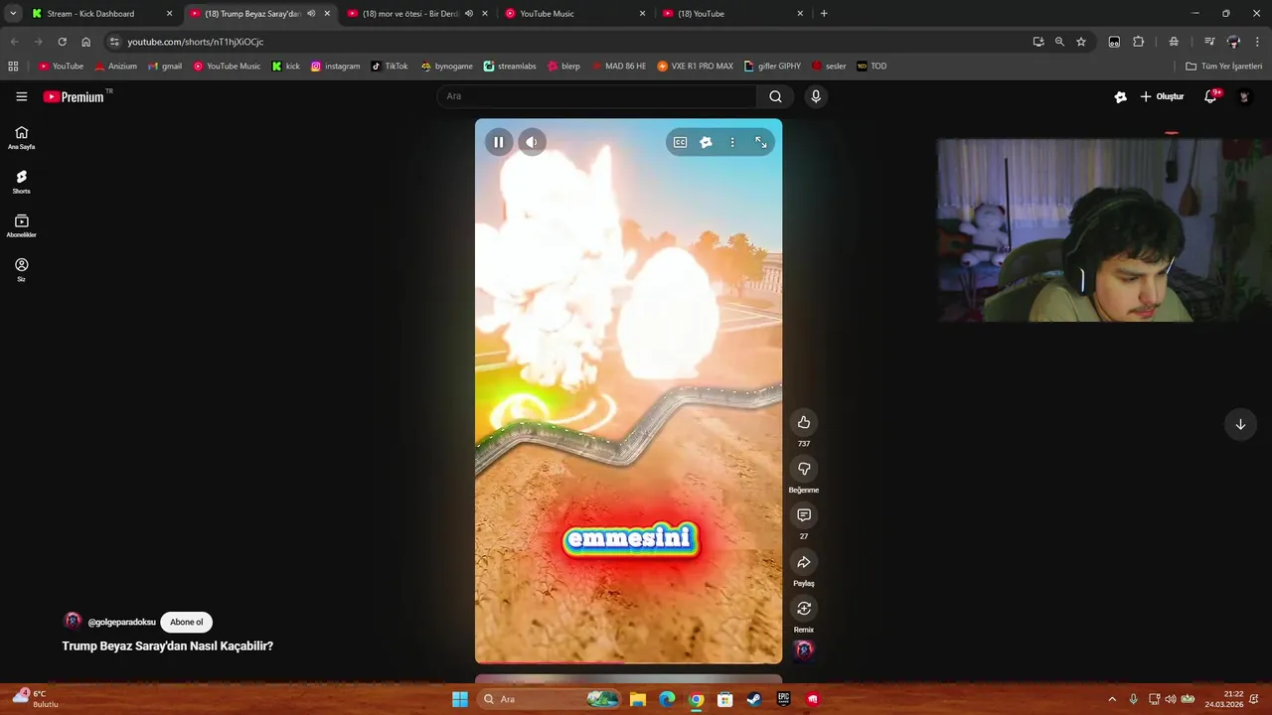
Task: Like the Short with 737 likes
Action: tap(804, 422)
